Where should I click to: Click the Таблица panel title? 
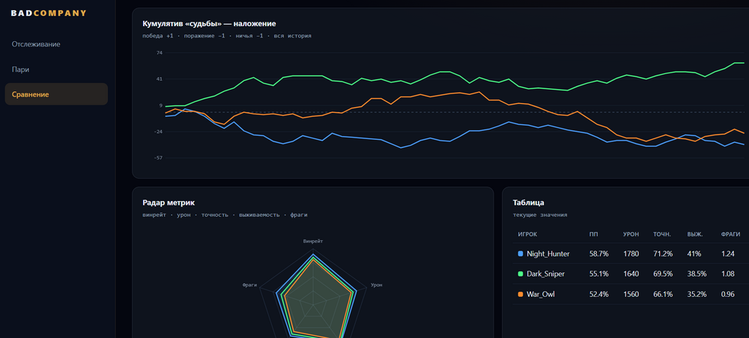pyautogui.click(x=528, y=203)
